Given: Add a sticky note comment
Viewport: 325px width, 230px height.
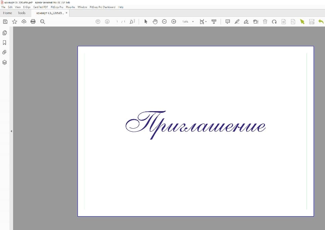Looking at the screenshot, I should pos(228,21).
